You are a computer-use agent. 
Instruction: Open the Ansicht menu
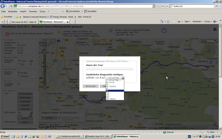(23, 11)
